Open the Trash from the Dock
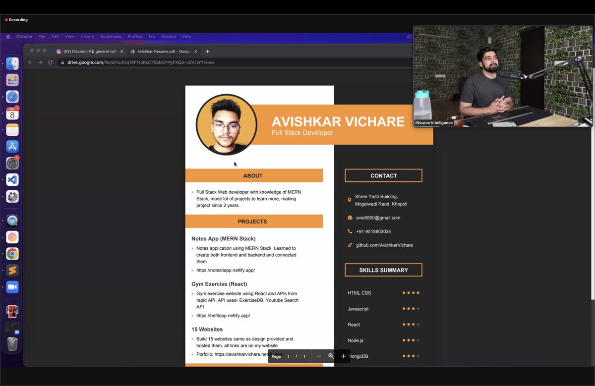This screenshot has height=386, width=595. tap(12, 342)
